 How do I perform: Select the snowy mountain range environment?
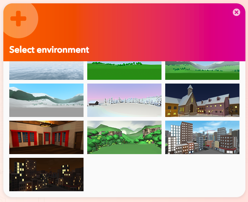tap(46, 100)
